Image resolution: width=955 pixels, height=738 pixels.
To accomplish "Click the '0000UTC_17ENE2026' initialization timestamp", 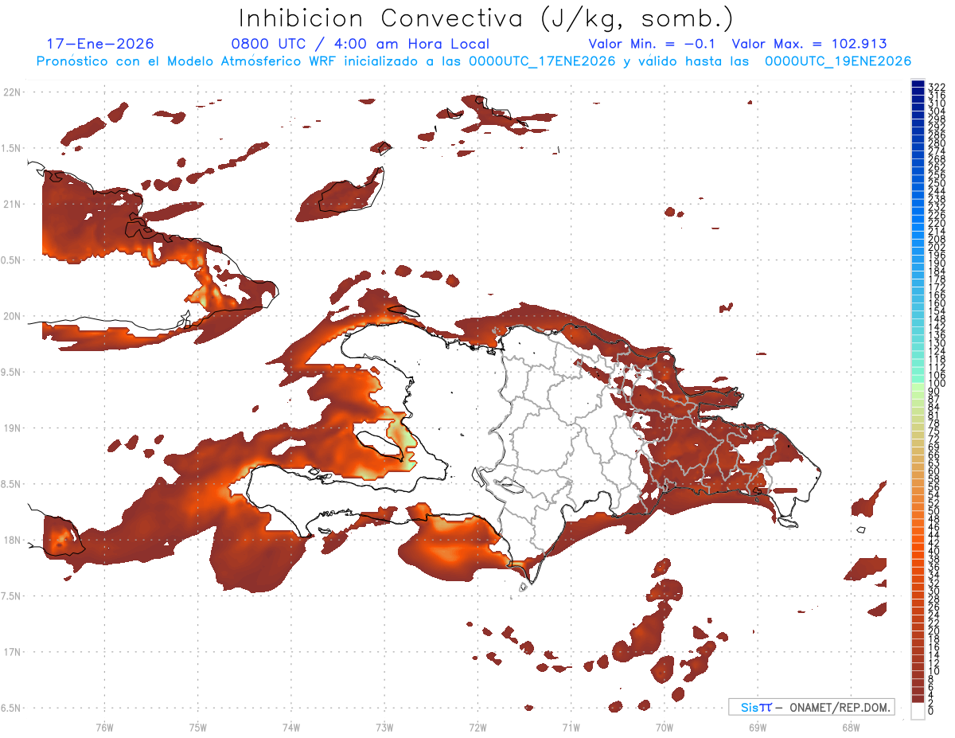I will point(542,61).
